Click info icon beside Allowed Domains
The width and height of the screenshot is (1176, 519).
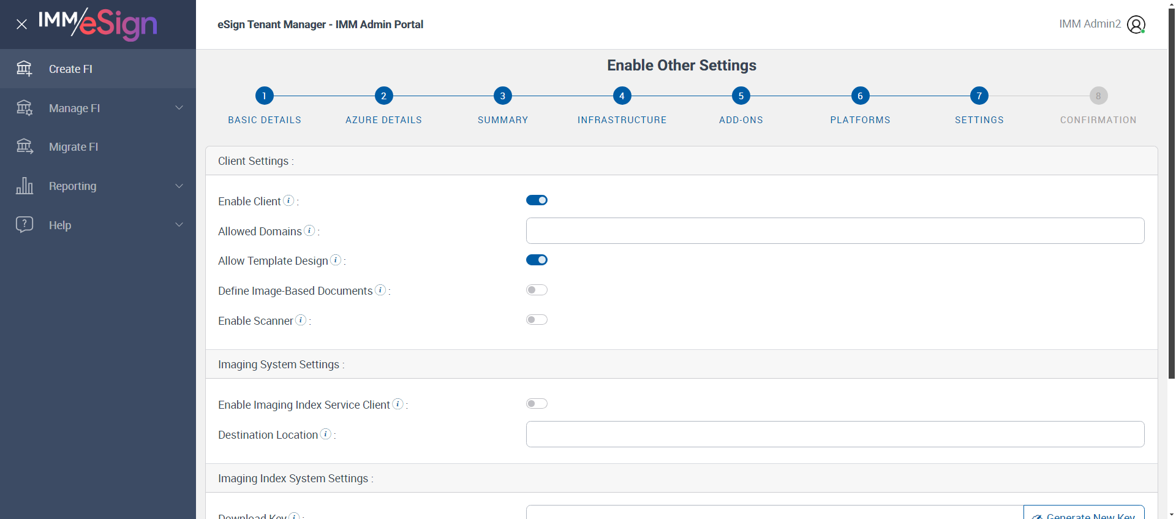pyautogui.click(x=310, y=230)
